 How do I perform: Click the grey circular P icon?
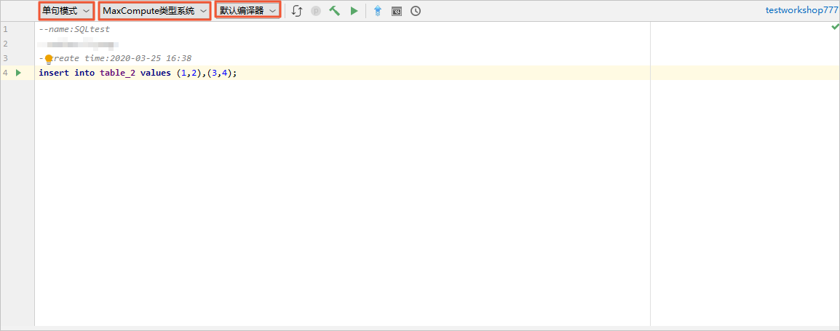[x=315, y=11]
